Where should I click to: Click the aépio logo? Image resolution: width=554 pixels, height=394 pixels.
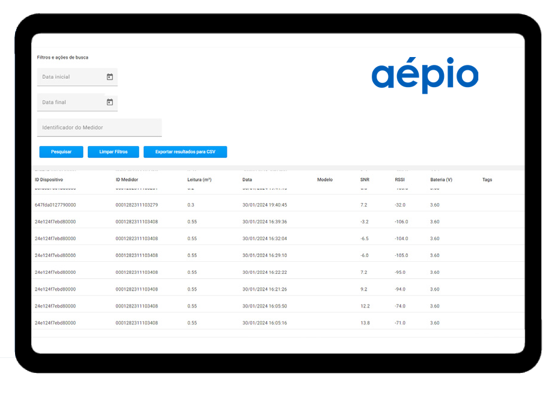(x=425, y=76)
